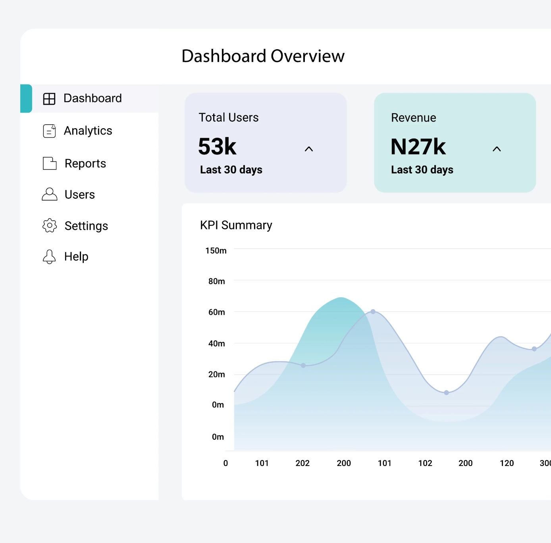Click the Settings gear icon
Screen dimensions: 551x543
(50, 225)
